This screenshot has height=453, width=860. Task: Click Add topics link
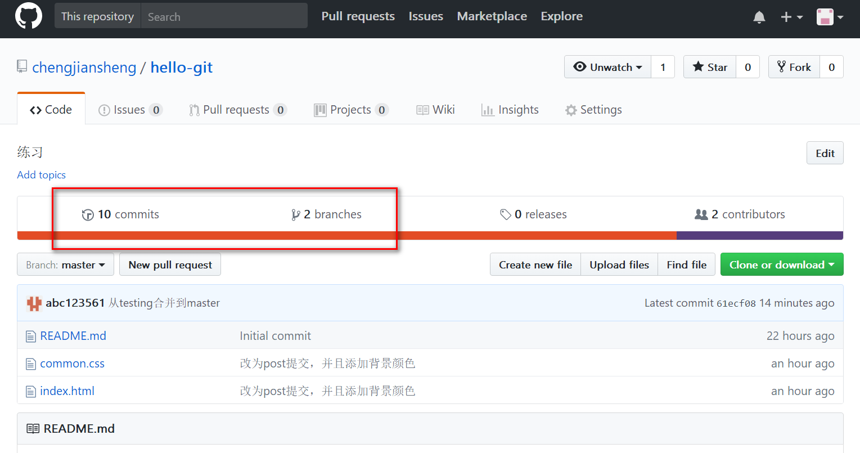42,175
